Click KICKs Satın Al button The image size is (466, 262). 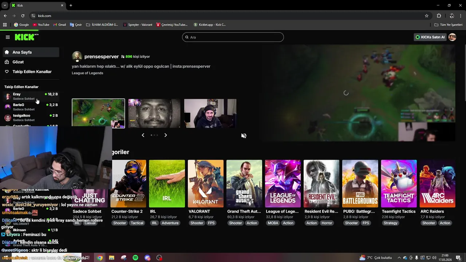431,37
